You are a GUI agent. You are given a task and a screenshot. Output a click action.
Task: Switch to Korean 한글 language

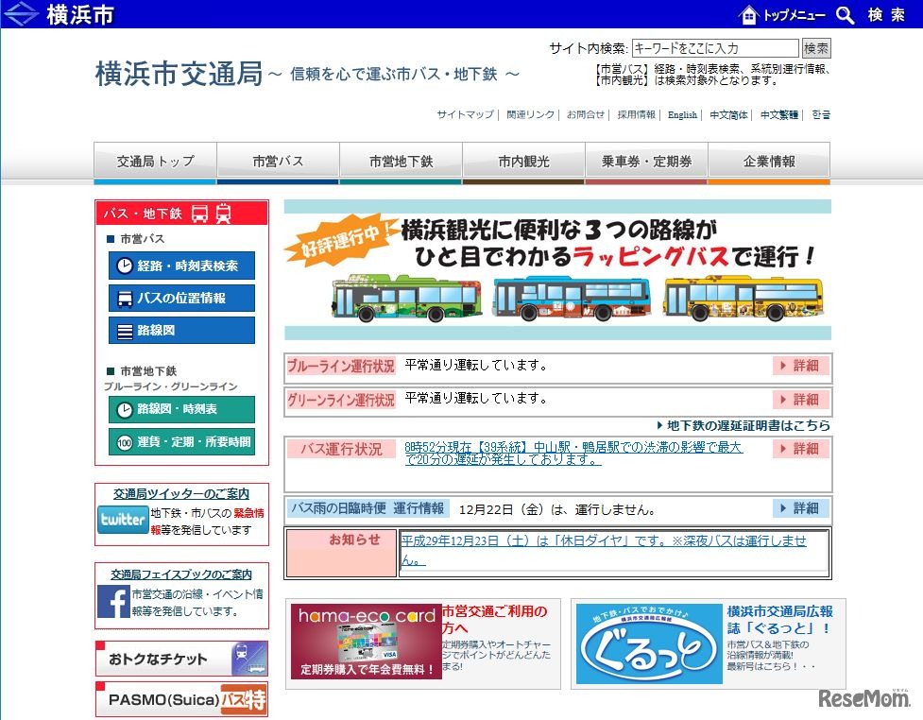[x=821, y=114]
